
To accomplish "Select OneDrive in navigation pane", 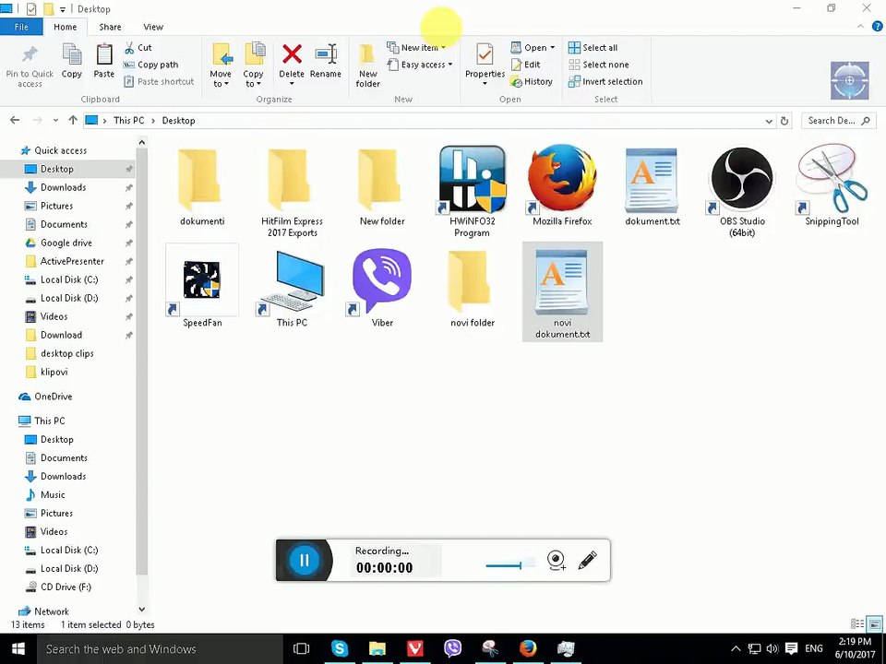I will 54,397.
